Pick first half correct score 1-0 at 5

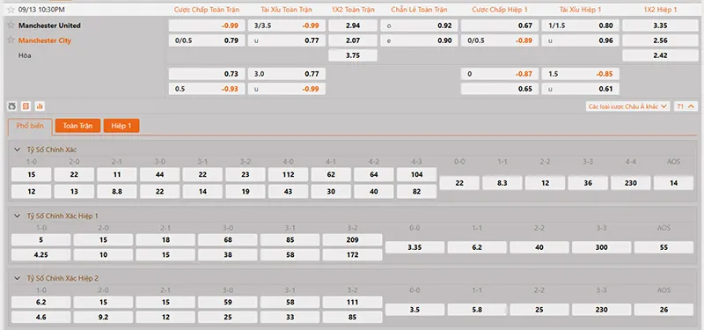pos(40,240)
